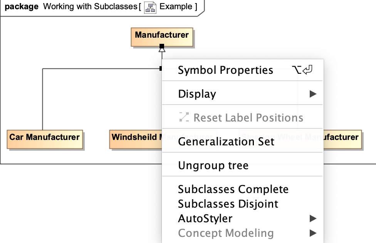Select the Car Manufacturer class box

[44, 138]
